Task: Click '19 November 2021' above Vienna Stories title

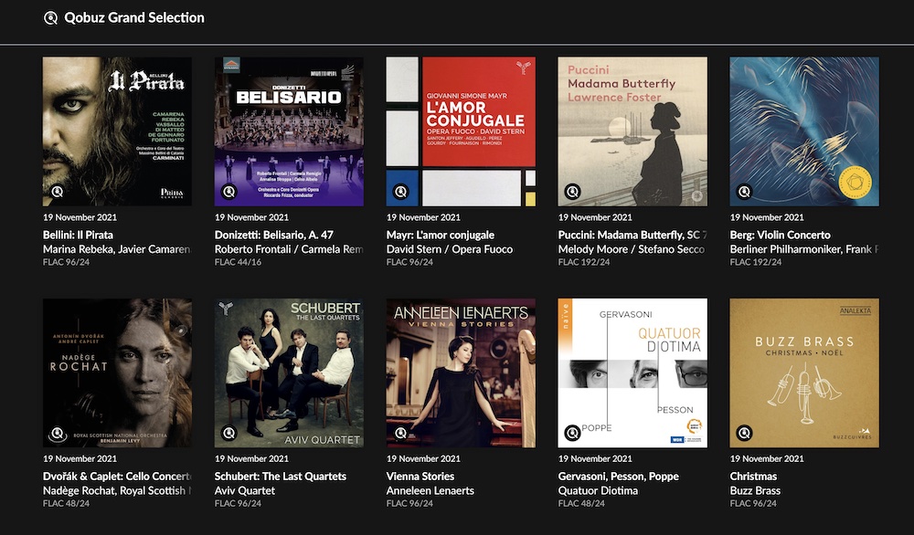Action: point(424,458)
